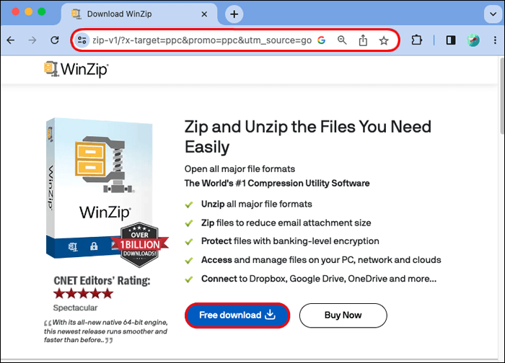This screenshot has width=505, height=363.
Task: Click the CNET five-star rating
Action: [x=84, y=294]
